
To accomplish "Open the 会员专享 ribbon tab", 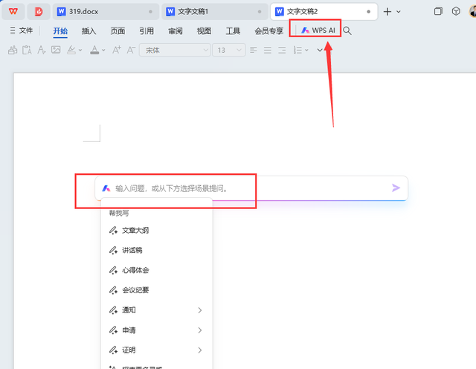I will [268, 31].
